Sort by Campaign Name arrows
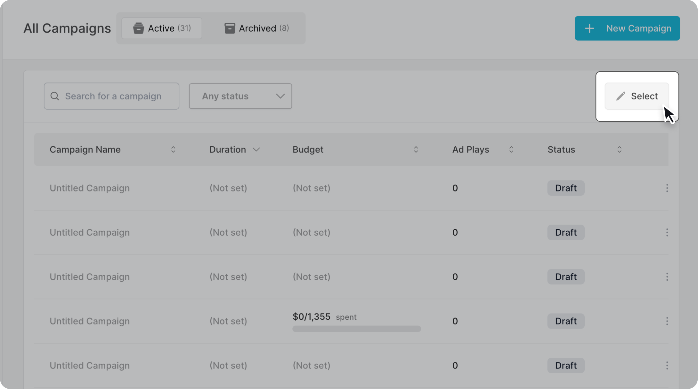This screenshot has width=698, height=389. (x=173, y=150)
